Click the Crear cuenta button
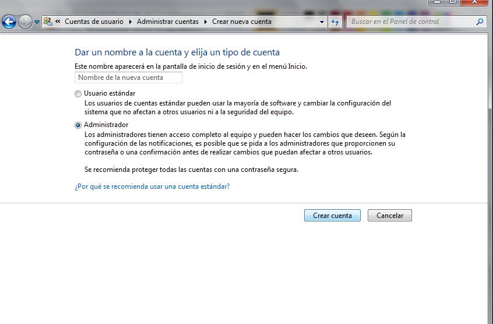493x324 pixels. click(332, 215)
